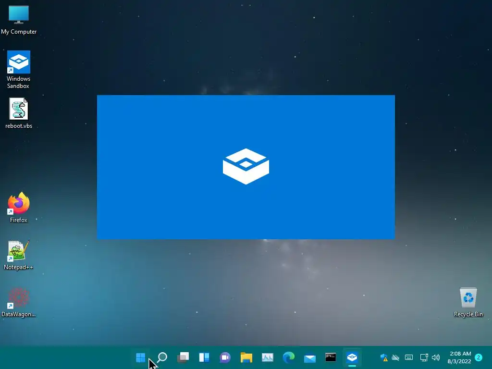Open the touch keyboard tray icon
Viewport: 492px width, 369px height.
click(409, 357)
